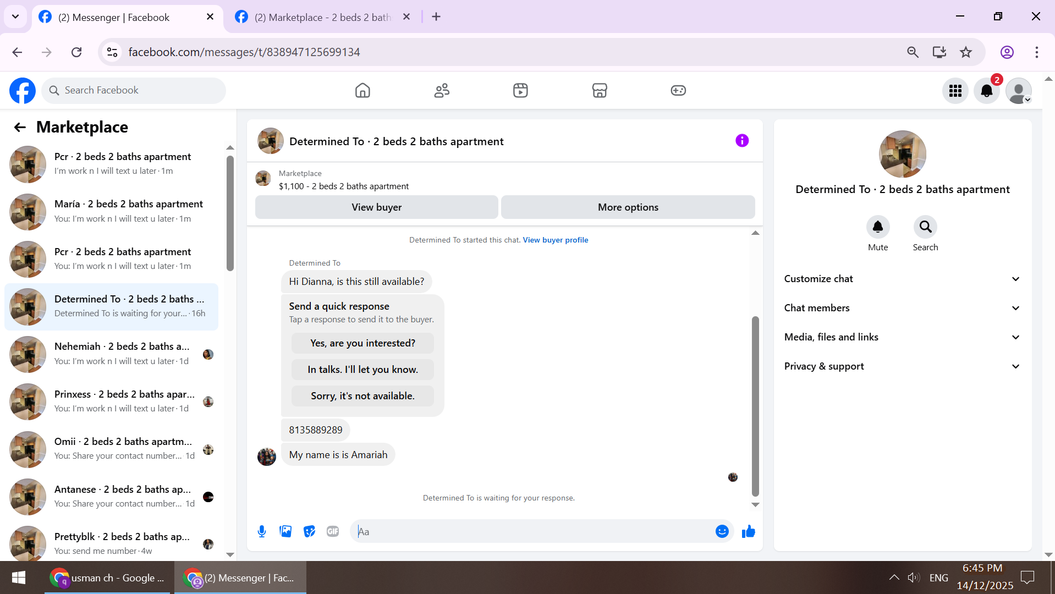
Task: Open a new browser tab
Action: click(x=436, y=17)
